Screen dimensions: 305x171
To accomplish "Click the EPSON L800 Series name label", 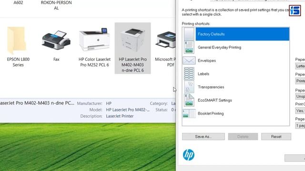I will click(18, 62).
